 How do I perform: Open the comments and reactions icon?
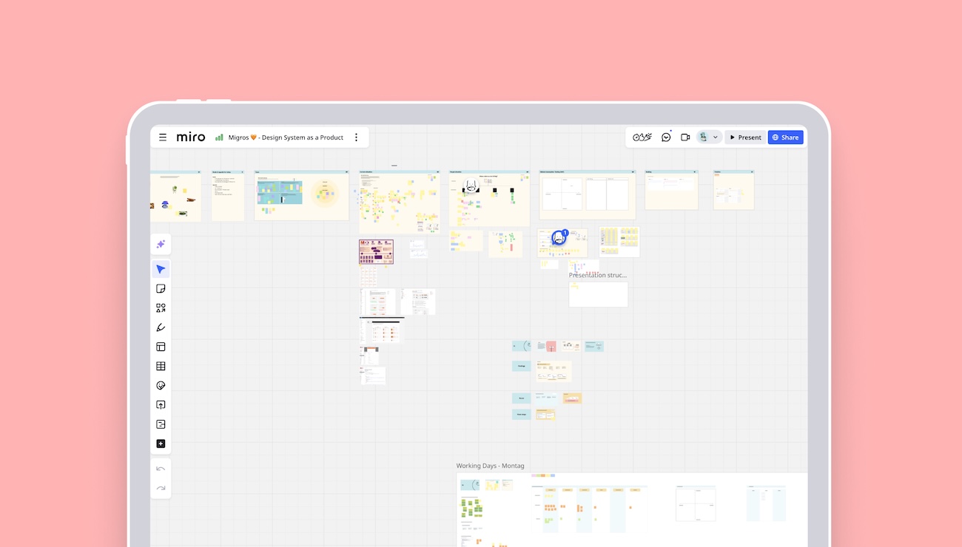coord(666,137)
